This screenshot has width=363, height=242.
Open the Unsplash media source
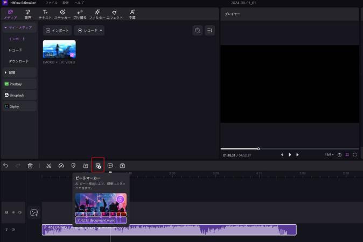(19, 95)
